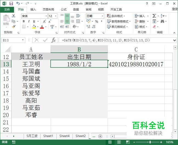Toggle center horizontal alignment

point(67,21)
